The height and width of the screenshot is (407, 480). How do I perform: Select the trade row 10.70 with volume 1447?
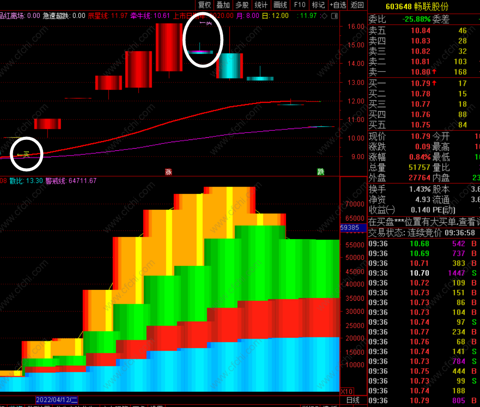[424, 273]
